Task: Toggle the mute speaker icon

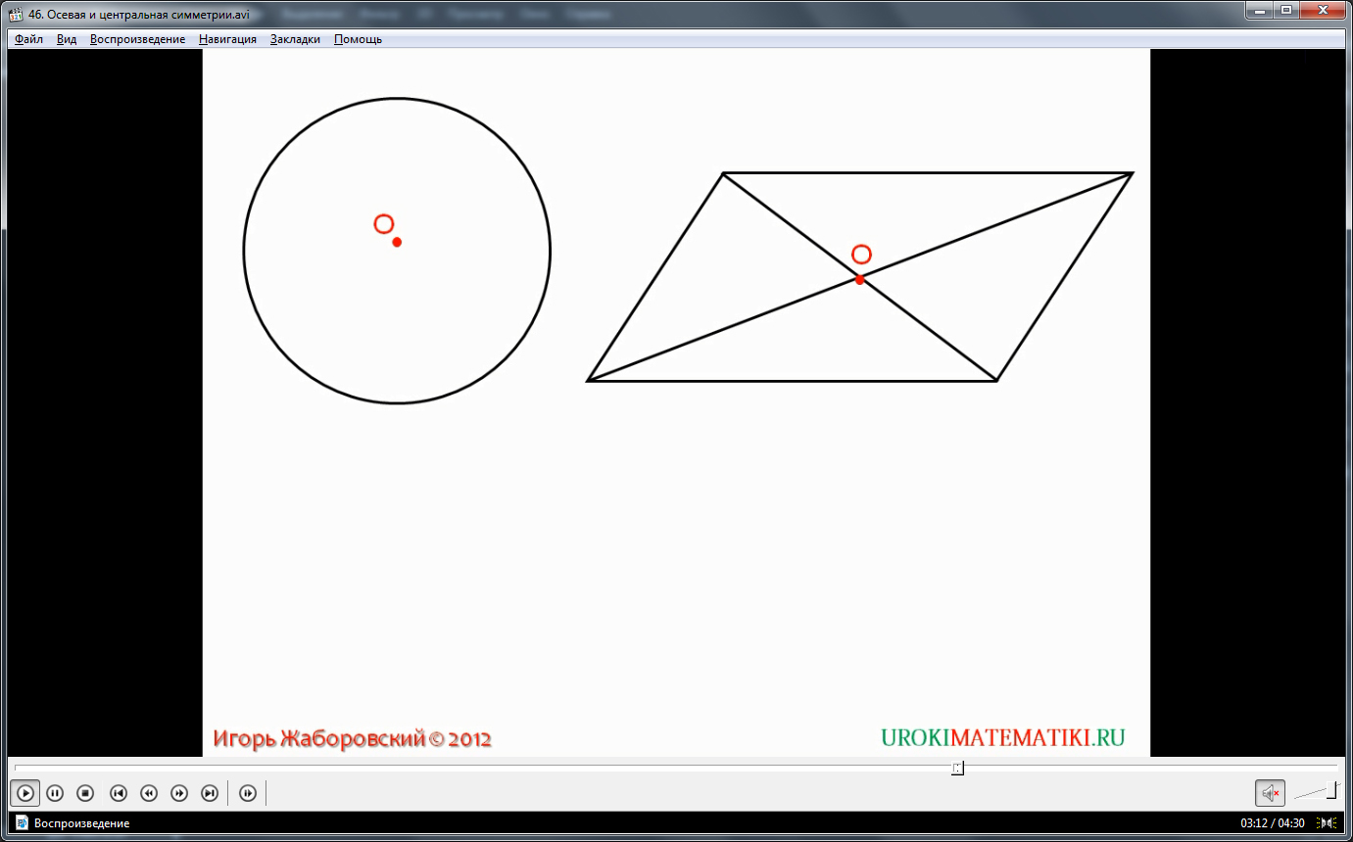Action: coord(1271,793)
